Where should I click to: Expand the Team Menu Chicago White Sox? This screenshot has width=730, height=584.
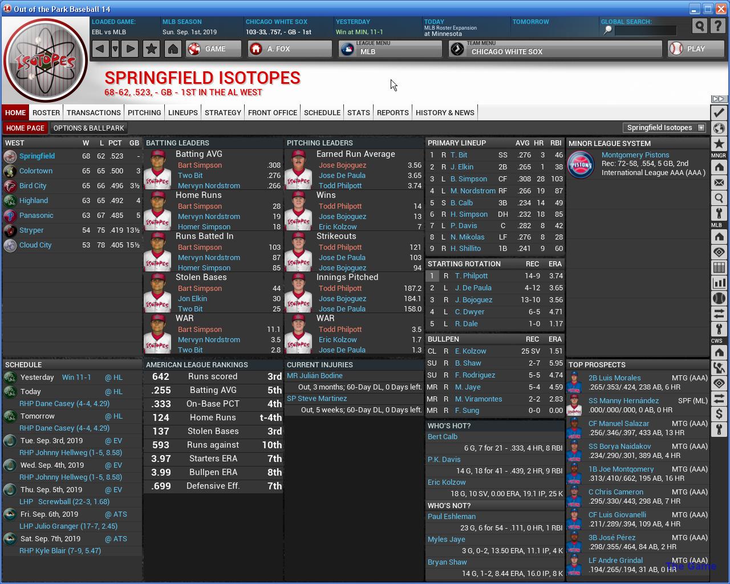[555, 49]
